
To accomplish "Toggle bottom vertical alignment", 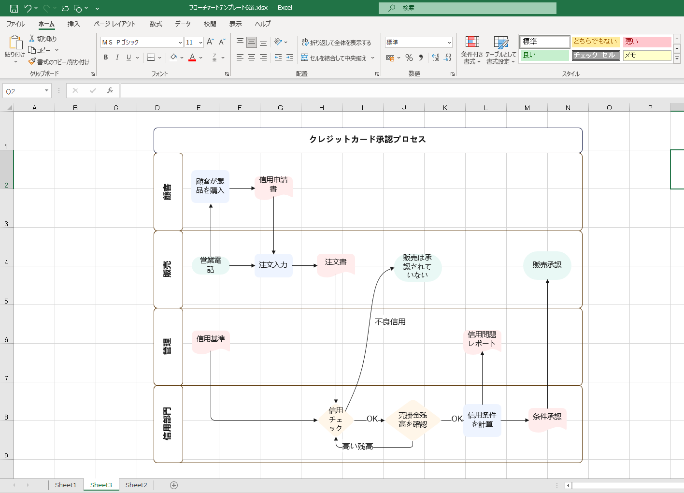I will coord(263,42).
